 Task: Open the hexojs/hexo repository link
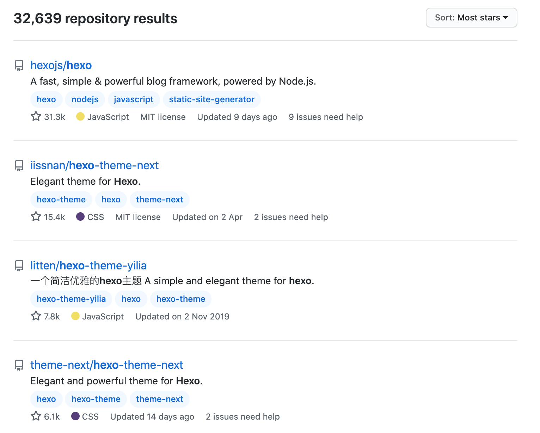61,65
